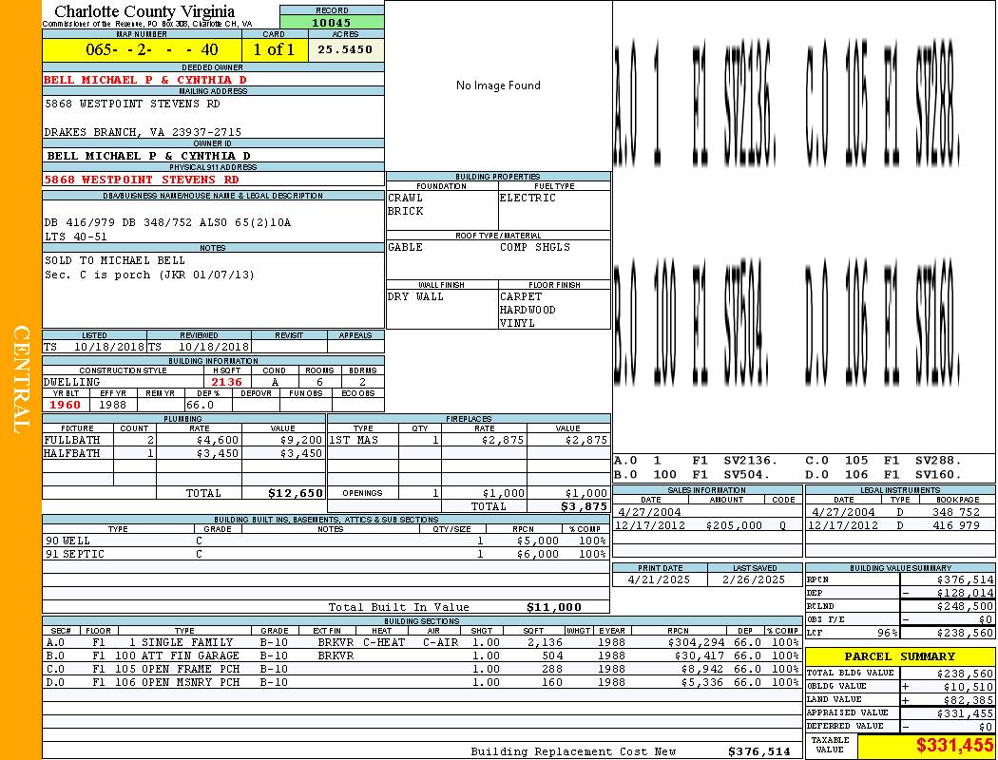Select the DEP amount $128,014
This screenshot has height=760, width=998.
[965, 594]
